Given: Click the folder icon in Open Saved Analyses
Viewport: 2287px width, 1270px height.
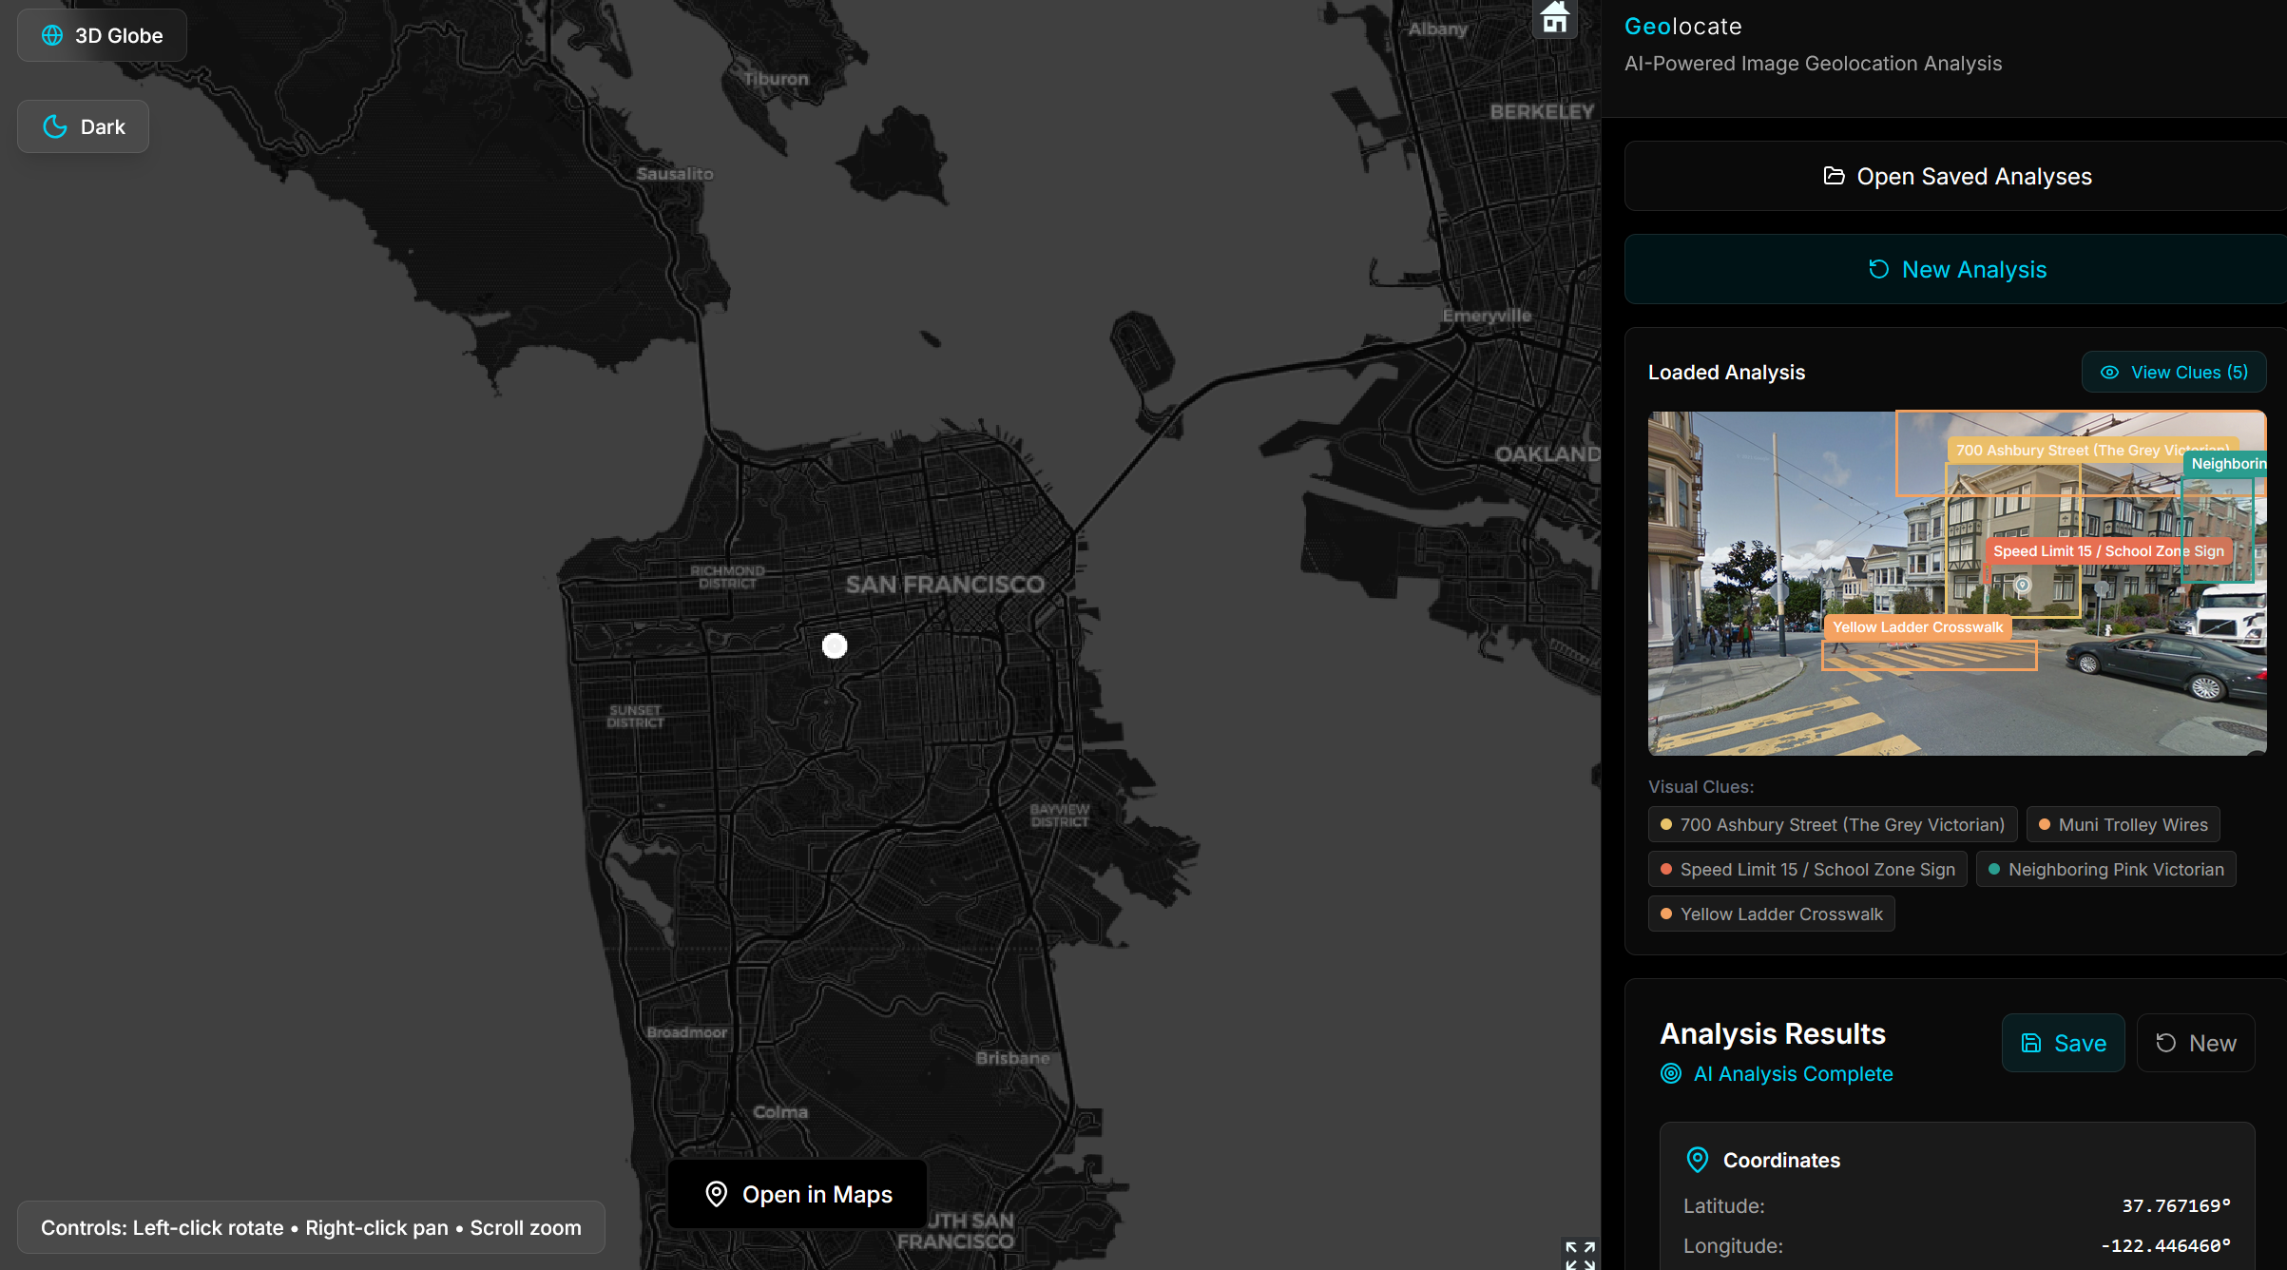Looking at the screenshot, I should (x=1834, y=176).
